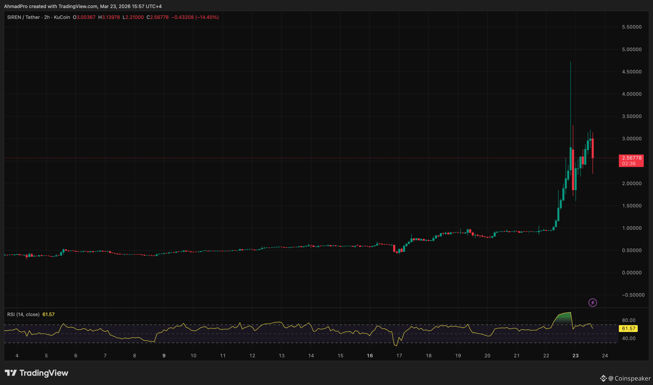
Task: Click the 5.50000 price axis label
Action: tap(632, 27)
